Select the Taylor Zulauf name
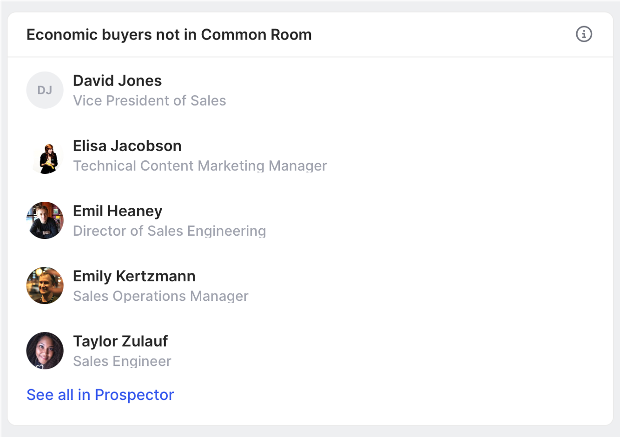The image size is (620, 437). 120,341
